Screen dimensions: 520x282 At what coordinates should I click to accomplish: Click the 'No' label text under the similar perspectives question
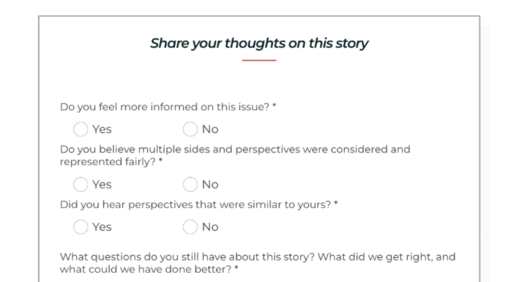click(x=210, y=227)
